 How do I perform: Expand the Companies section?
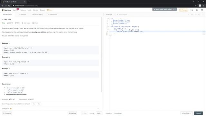51,109
